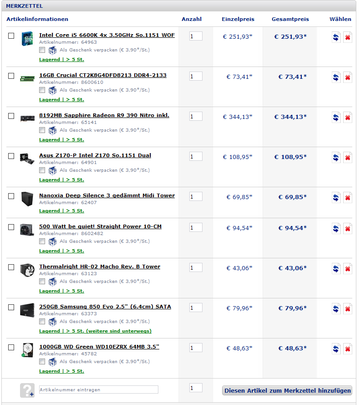Click Diesen Artikel zum Merkzettel hinzufügen button
360x405 pixels.
click(287, 390)
